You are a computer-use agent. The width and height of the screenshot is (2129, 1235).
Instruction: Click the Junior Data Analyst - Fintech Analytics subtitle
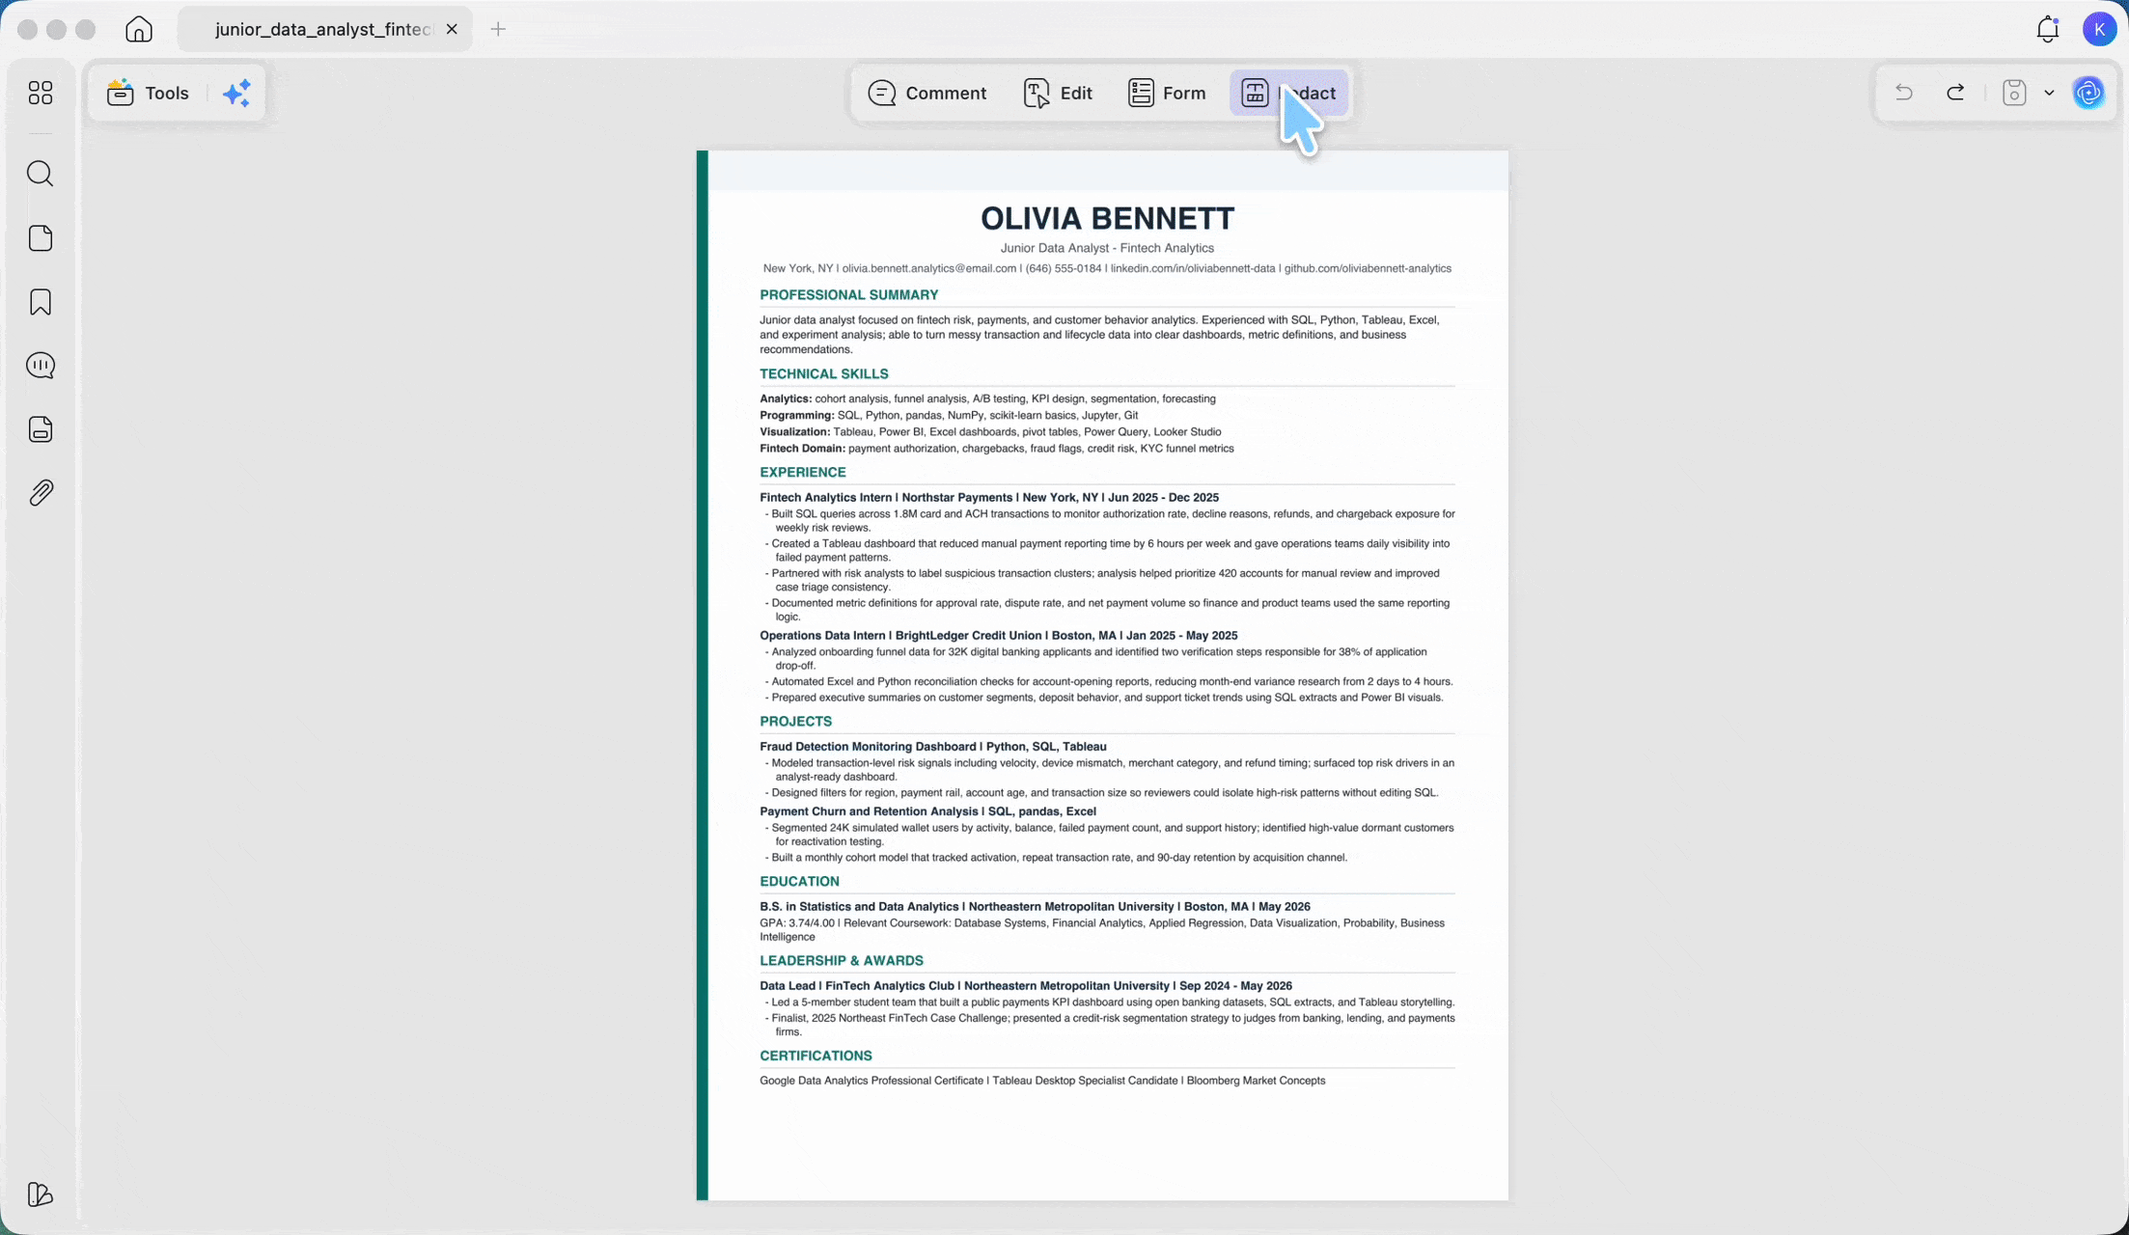click(1107, 248)
